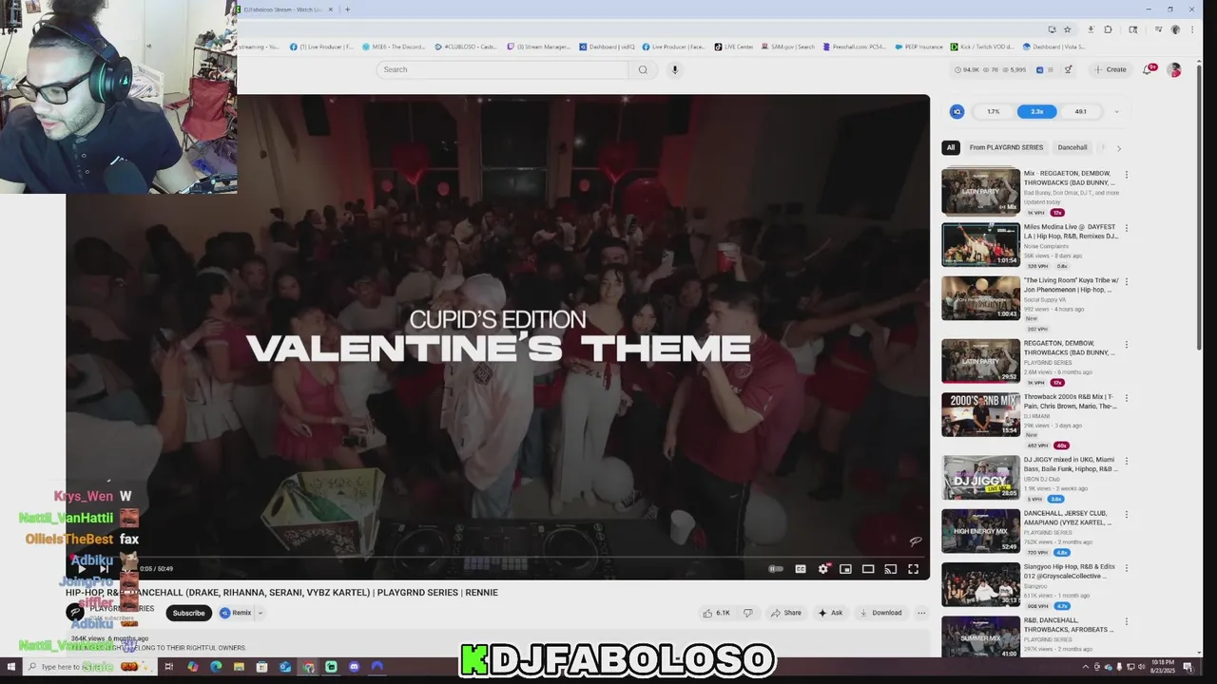Viewport: 1217px width, 684px height.
Task: Open the PEEP Insurance bookmark
Action: (x=919, y=47)
